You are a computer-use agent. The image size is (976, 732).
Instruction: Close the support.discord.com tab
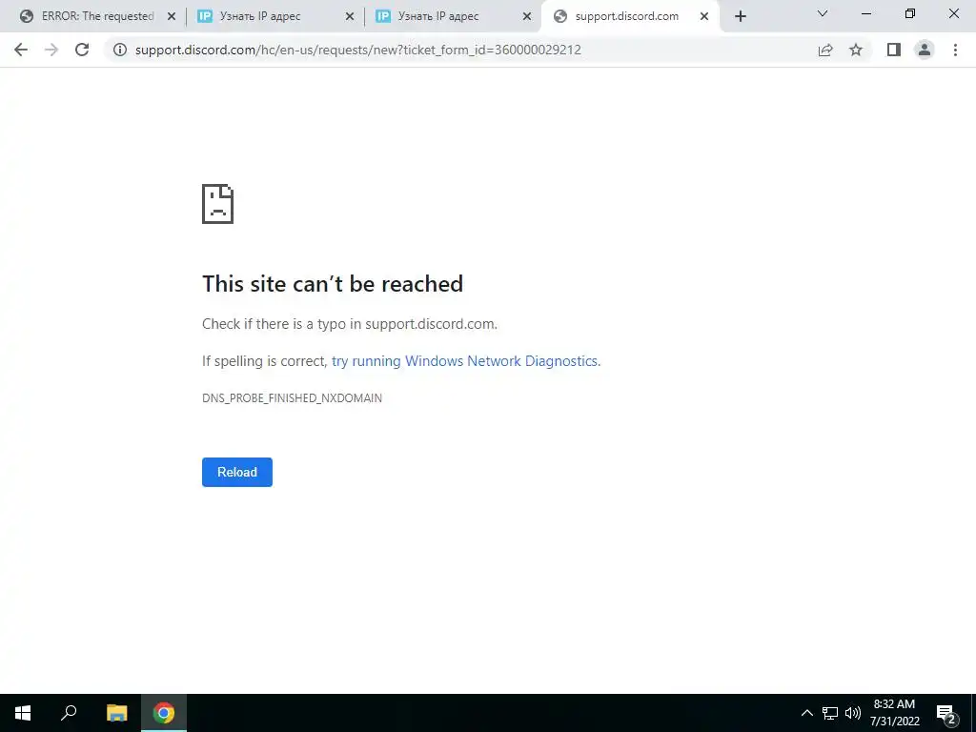coord(704,17)
